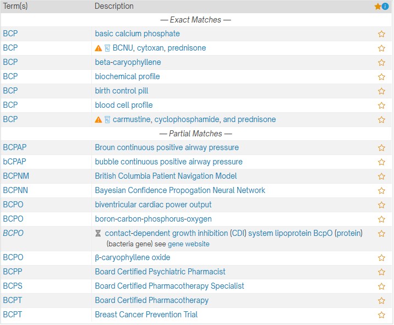Screen dimensions: 394x325
Task: Star the beta-caryophyllene entry
Action: pos(381,63)
